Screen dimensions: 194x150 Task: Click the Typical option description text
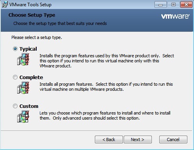coord(107,61)
